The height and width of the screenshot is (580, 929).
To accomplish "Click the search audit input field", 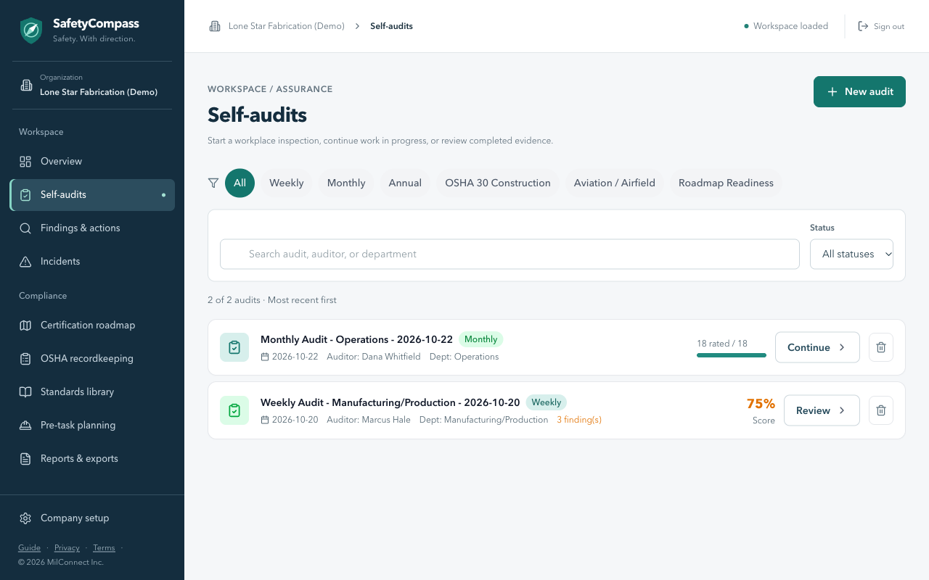I will pyautogui.click(x=509, y=254).
